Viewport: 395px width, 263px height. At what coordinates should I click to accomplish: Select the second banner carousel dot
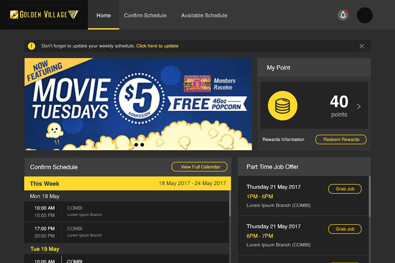click(x=142, y=145)
